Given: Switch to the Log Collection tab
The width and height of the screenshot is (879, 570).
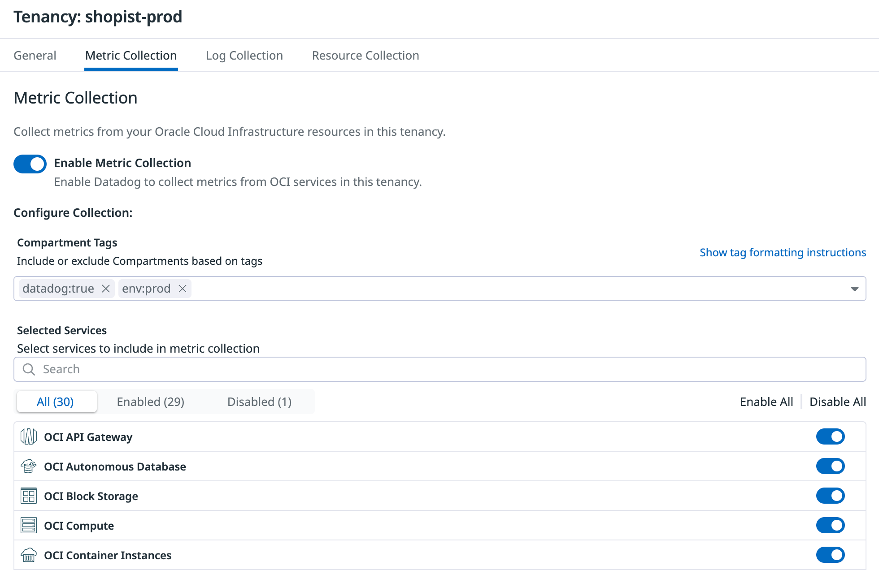Looking at the screenshot, I should click(244, 55).
